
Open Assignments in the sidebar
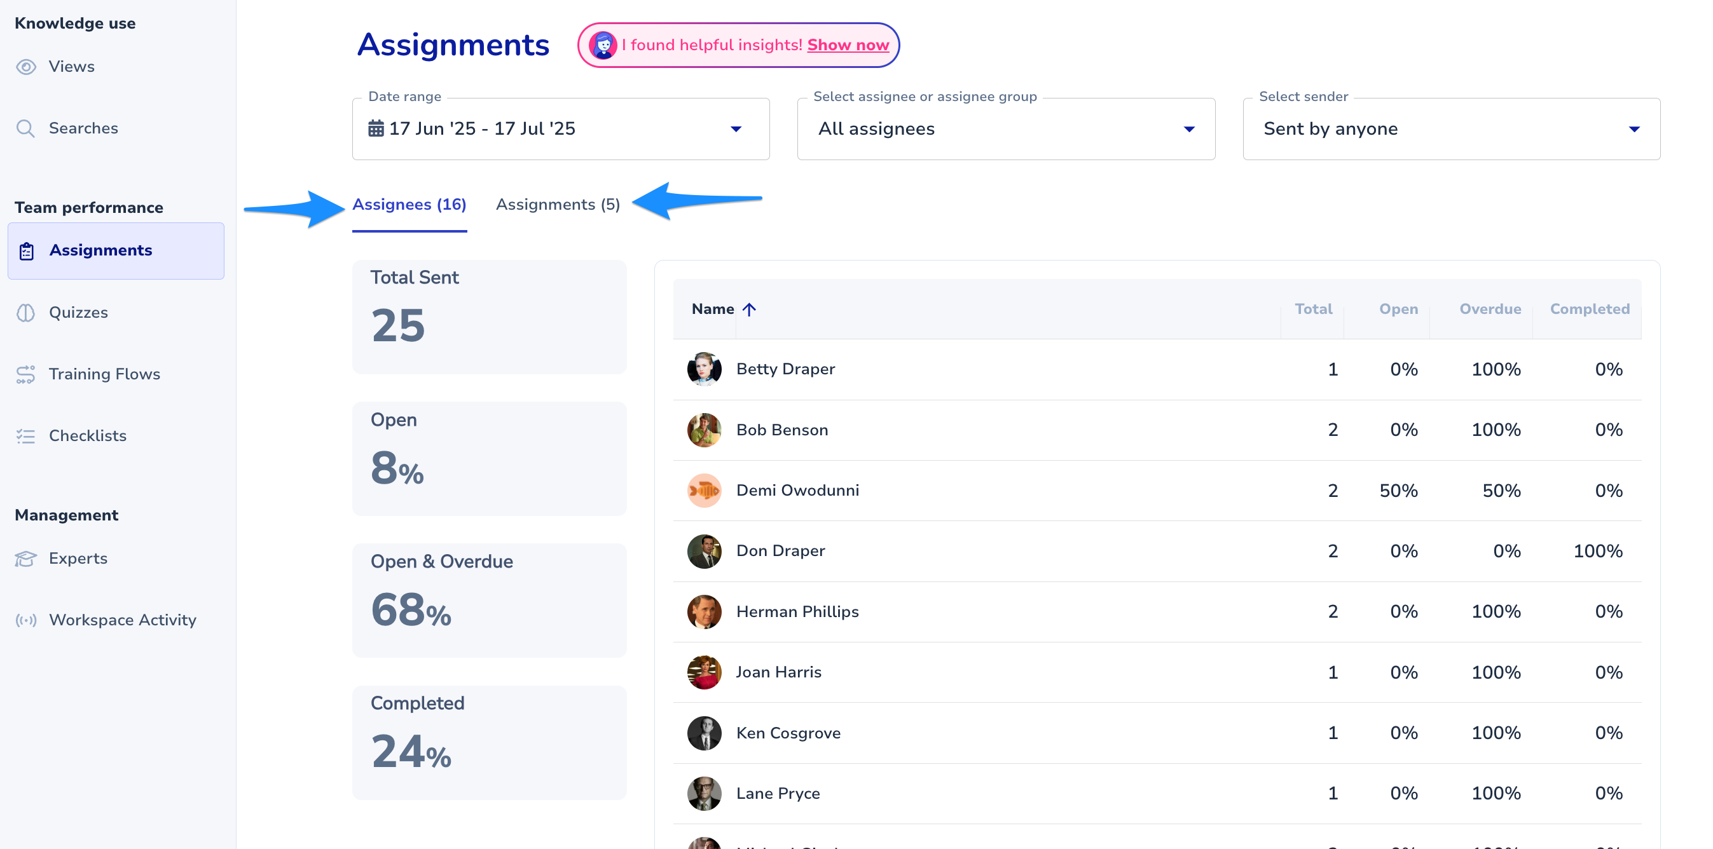point(100,250)
